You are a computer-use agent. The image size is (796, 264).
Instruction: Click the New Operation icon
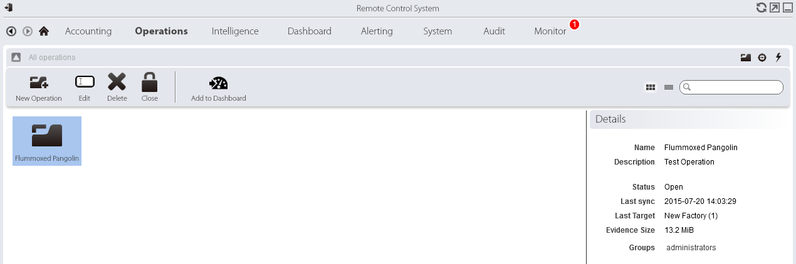tap(39, 83)
